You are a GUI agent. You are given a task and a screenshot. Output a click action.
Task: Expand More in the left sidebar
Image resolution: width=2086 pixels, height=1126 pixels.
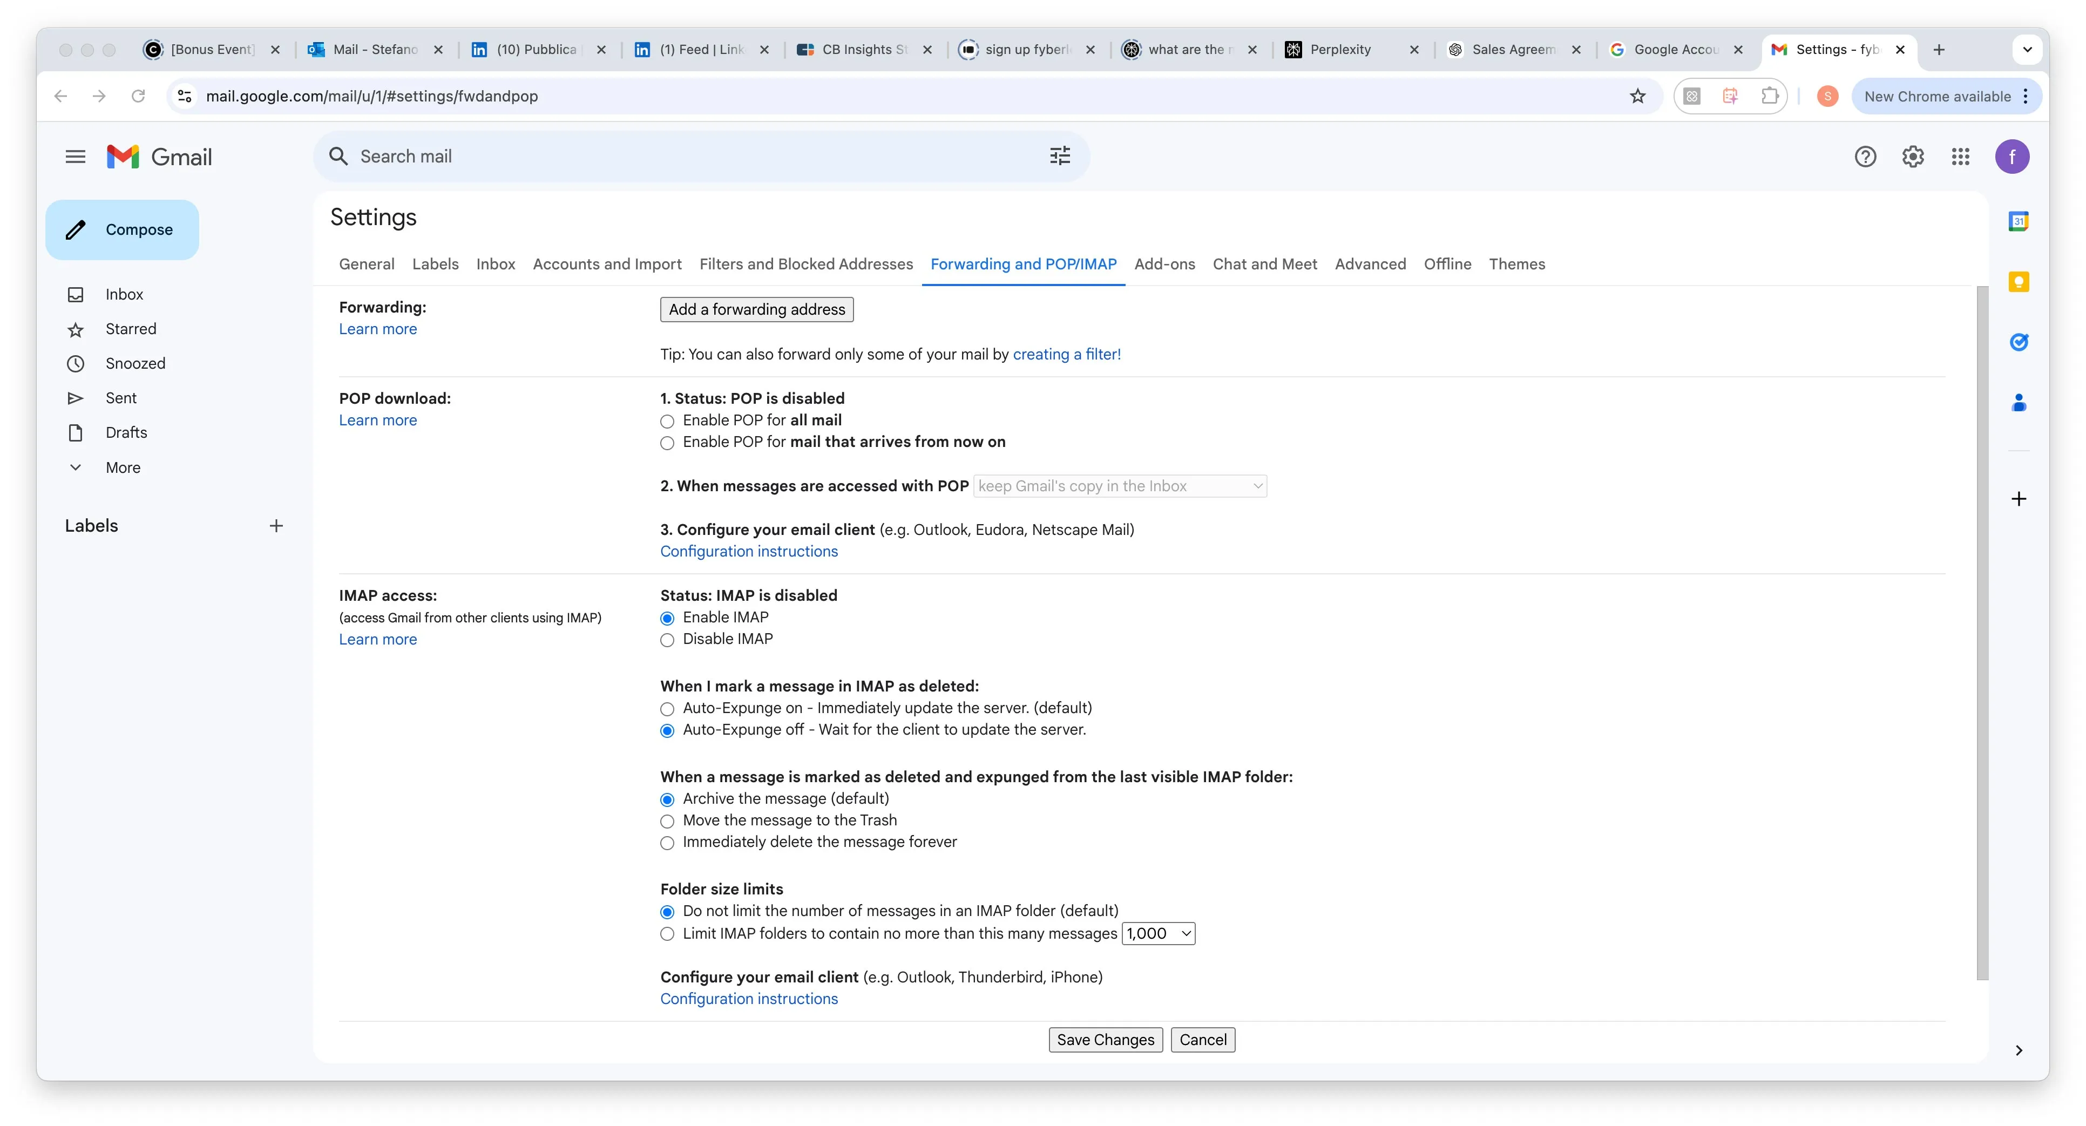click(122, 467)
